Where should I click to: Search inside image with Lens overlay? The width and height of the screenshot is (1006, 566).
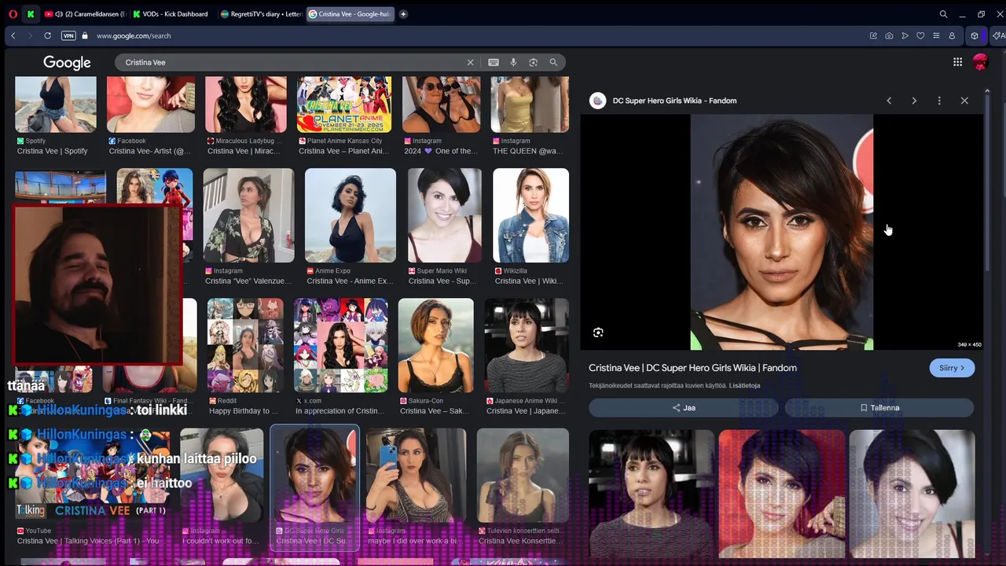coord(598,333)
